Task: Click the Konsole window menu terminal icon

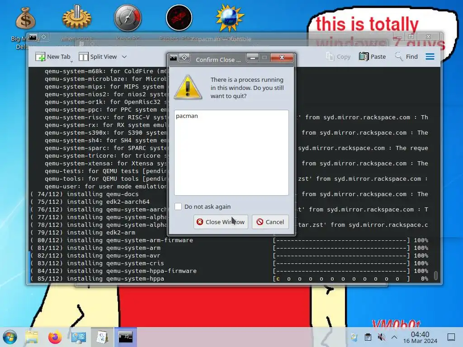Action: pos(33,37)
